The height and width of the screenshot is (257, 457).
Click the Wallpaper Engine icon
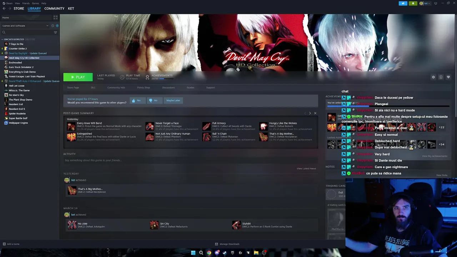(6, 123)
